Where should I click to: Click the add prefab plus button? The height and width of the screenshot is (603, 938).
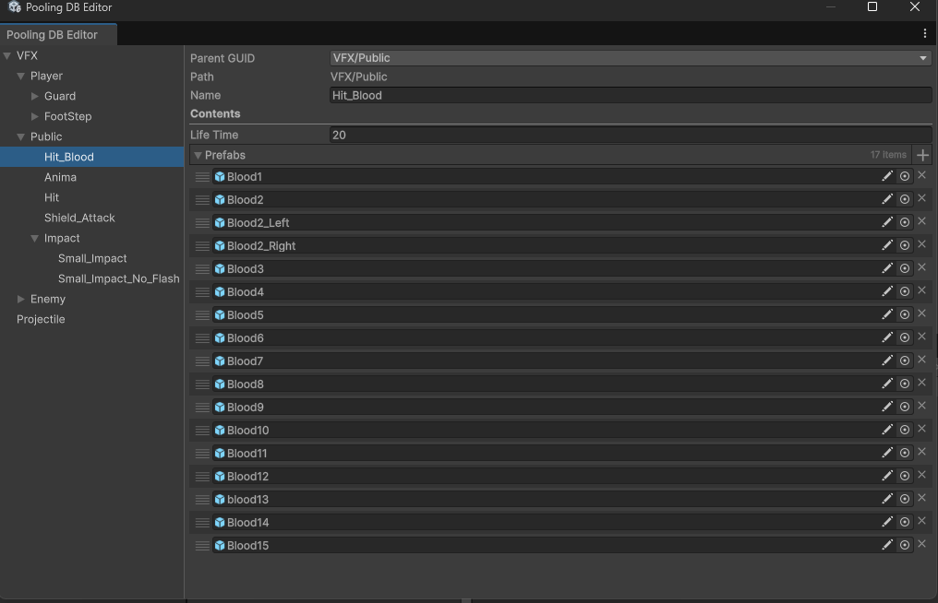pos(922,155)
